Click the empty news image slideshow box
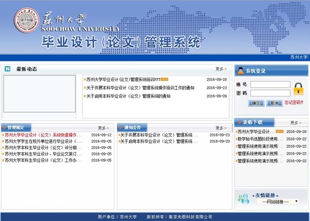This screenshot has width=310, height=221. tap(40, 93)
